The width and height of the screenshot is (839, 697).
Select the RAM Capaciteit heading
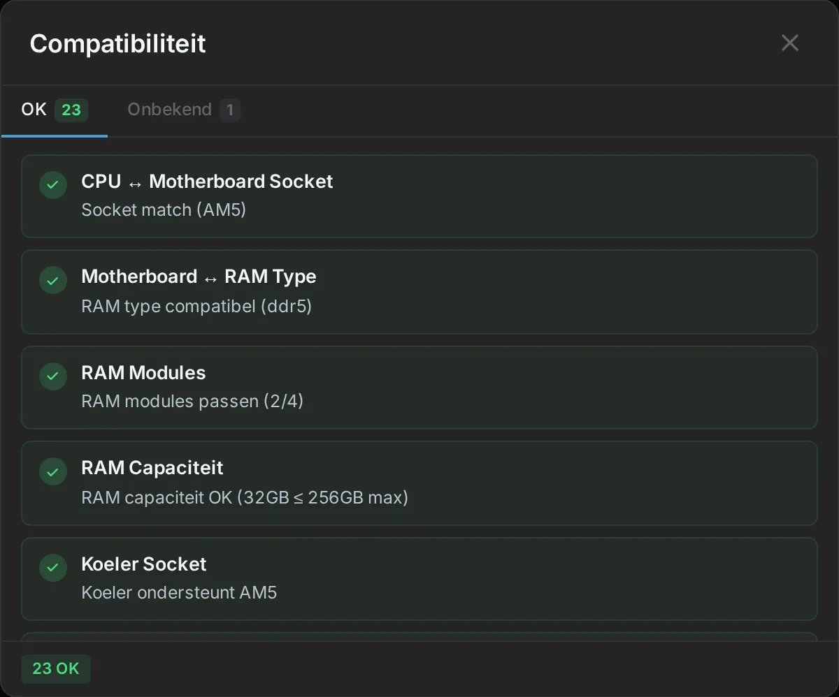(152, 468)
